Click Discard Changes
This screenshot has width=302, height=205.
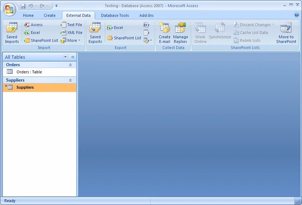pyautogui.click(x=254, y=25)
